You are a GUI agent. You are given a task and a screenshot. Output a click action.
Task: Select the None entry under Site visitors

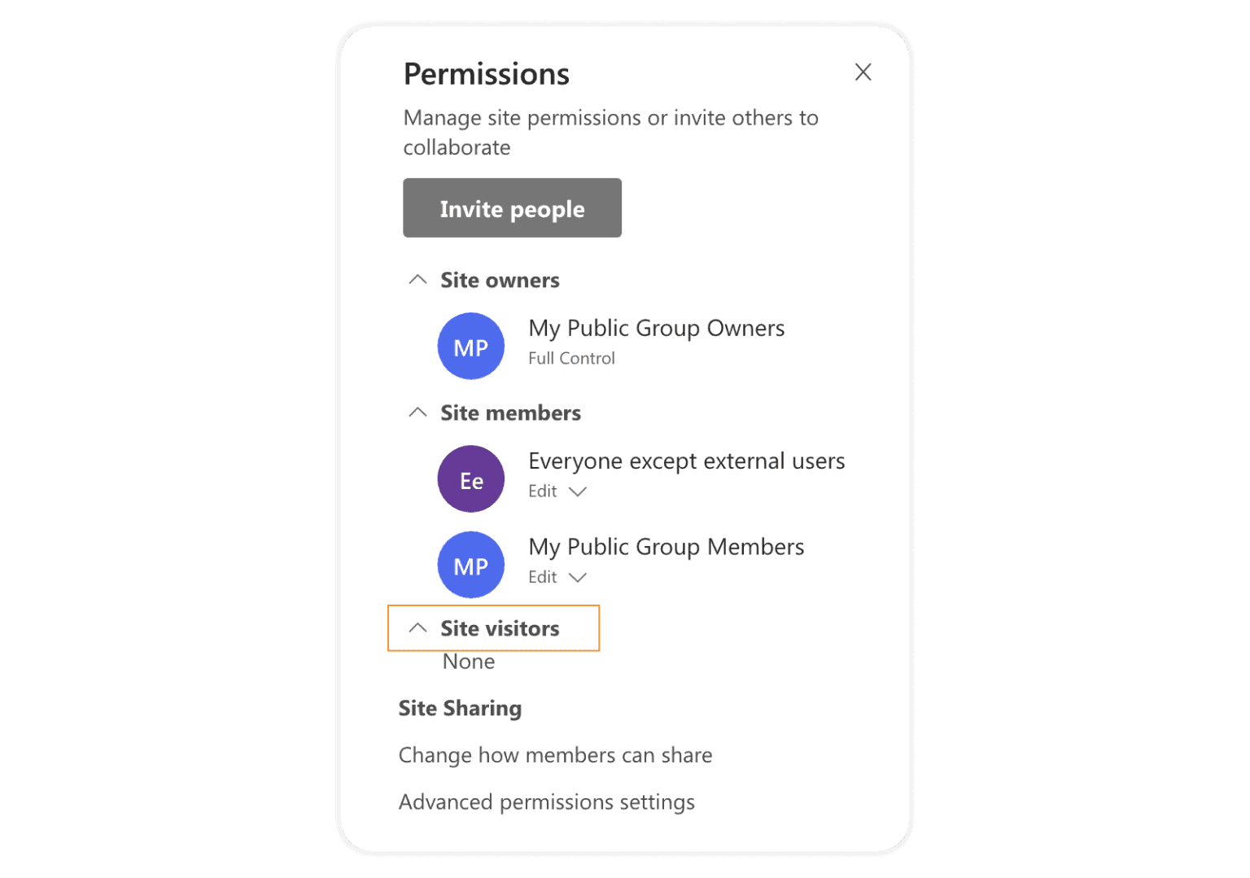(468, 661)
